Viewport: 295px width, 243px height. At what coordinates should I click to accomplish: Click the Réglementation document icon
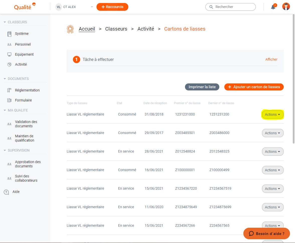(10, 90)
